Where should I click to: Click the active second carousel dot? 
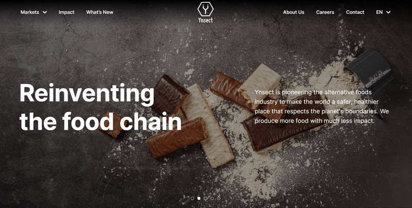point(199,198)
